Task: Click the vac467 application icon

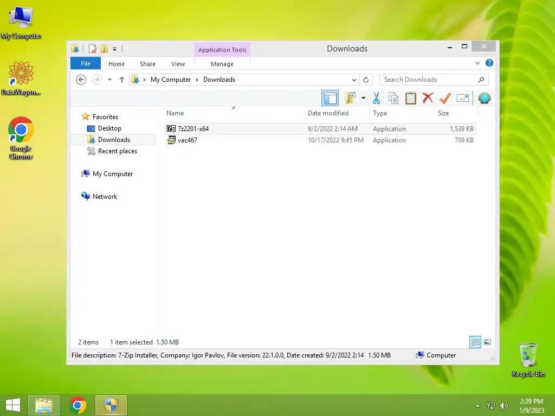Action: [x=171, y=140]
